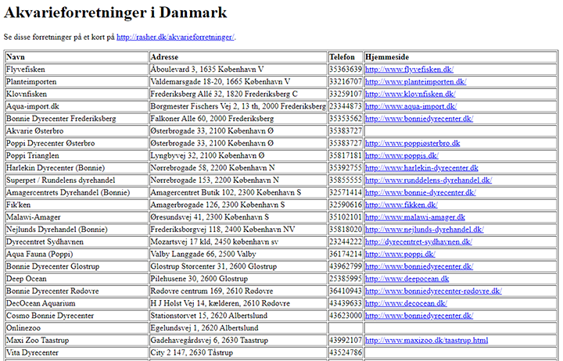This screenshot has width=563, height=361.
Task: Select the Deep Ocean name cell
Action: click(x=77, y=278)
